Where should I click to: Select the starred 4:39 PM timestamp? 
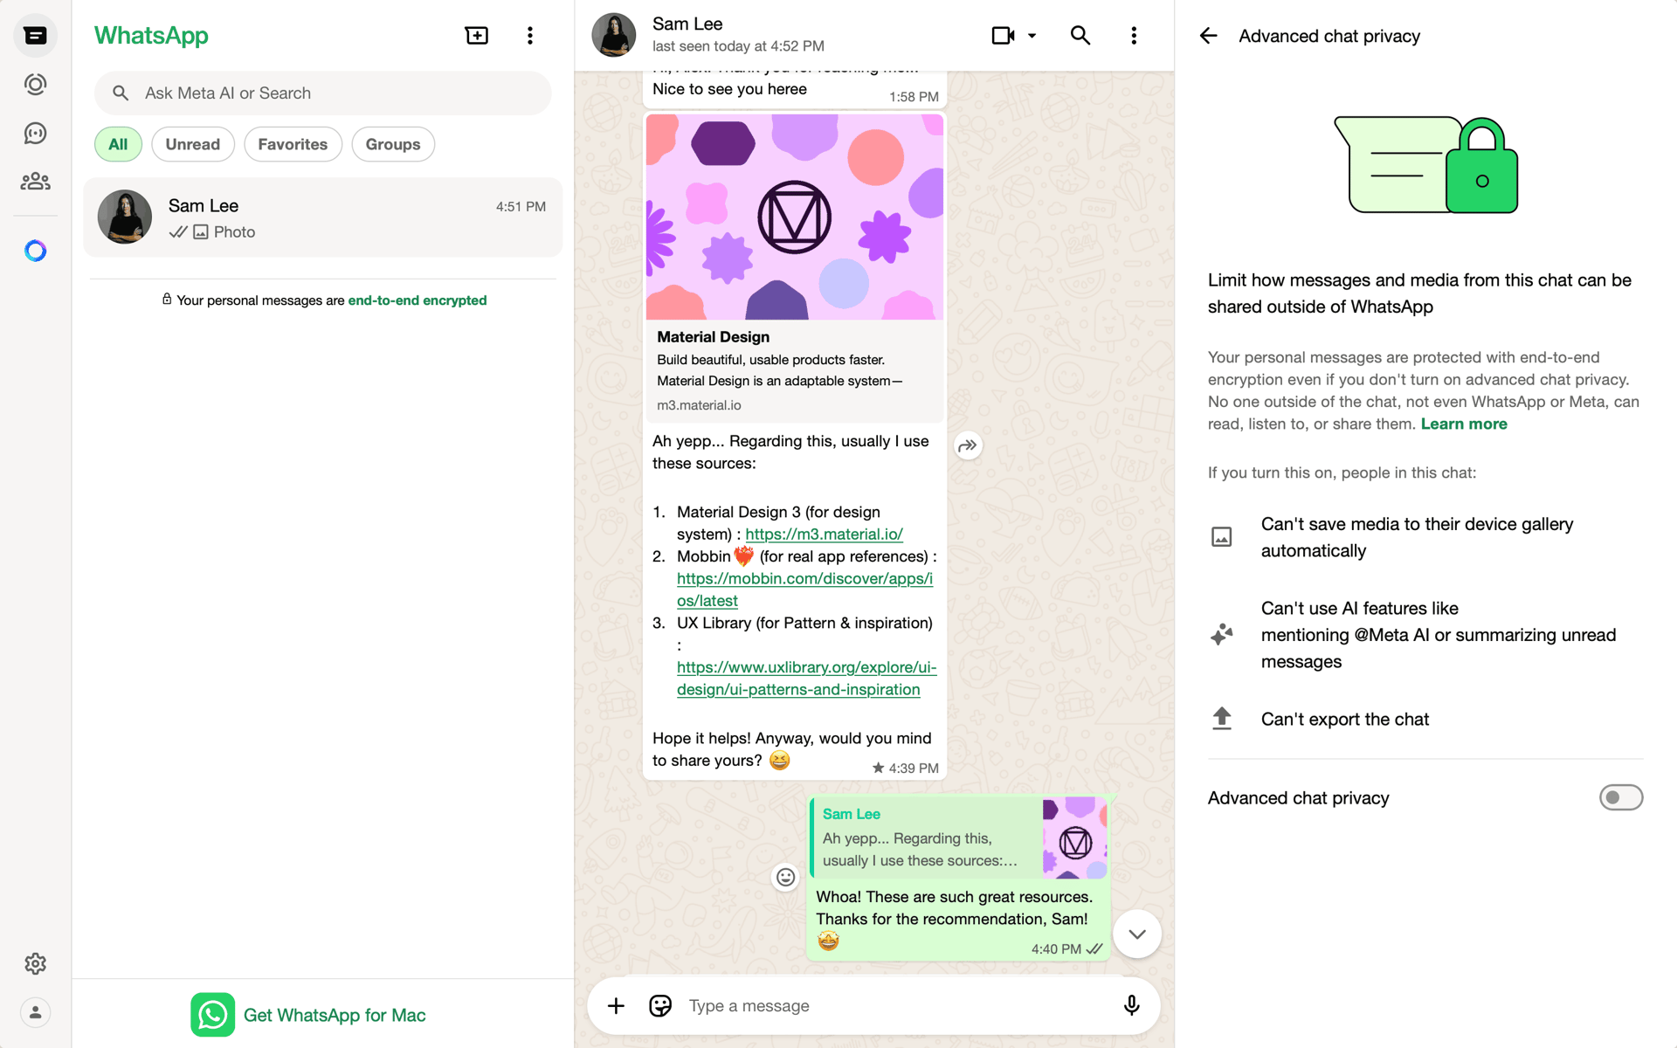point(905,769)
